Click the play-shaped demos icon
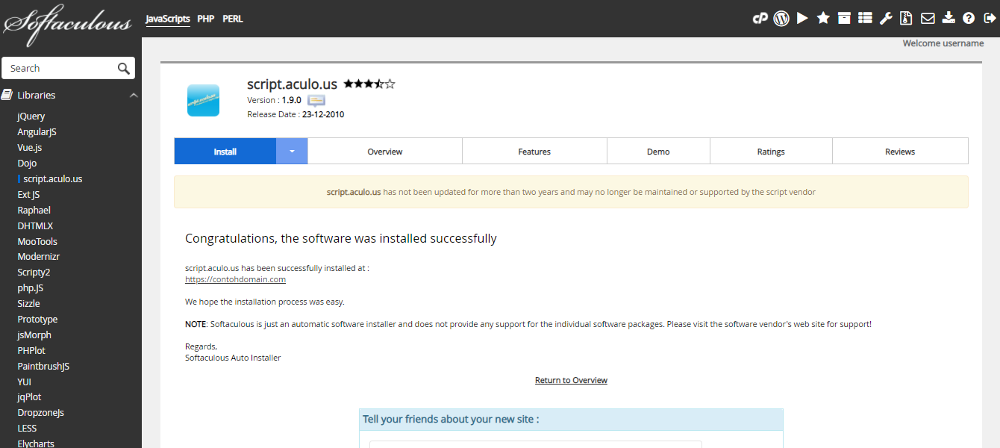 (x=802, y=19)
